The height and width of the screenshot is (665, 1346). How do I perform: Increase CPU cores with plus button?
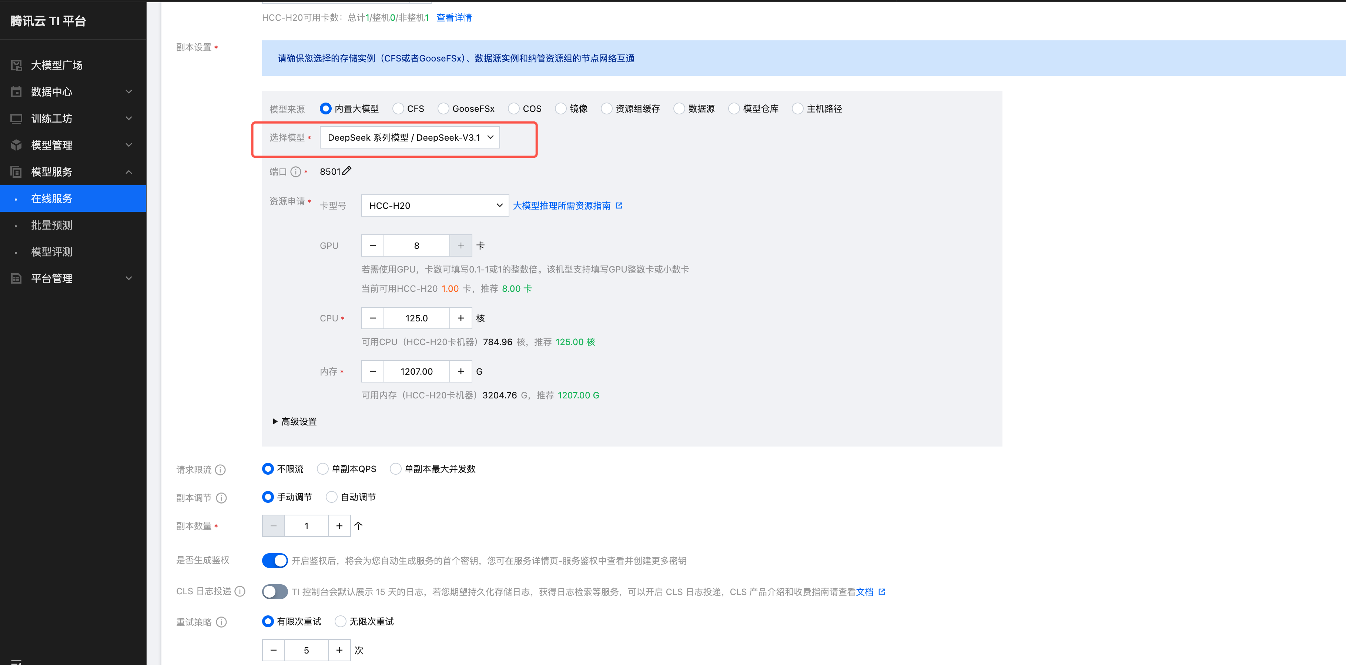[461, 318]
